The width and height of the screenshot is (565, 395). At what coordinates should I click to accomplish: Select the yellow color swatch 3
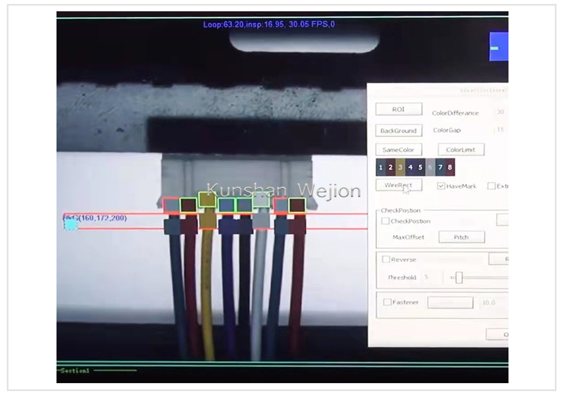[x=401, y=168]
